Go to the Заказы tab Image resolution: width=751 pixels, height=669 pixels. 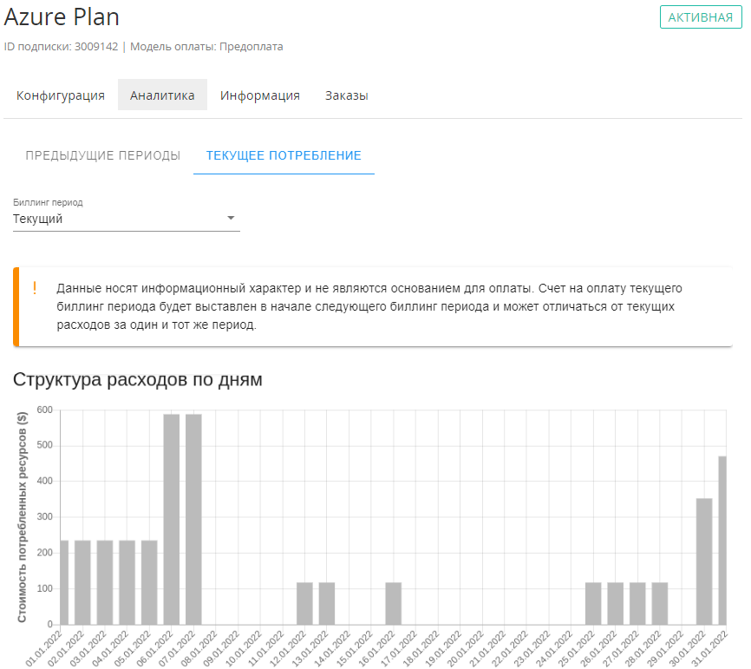click(347, 95)
